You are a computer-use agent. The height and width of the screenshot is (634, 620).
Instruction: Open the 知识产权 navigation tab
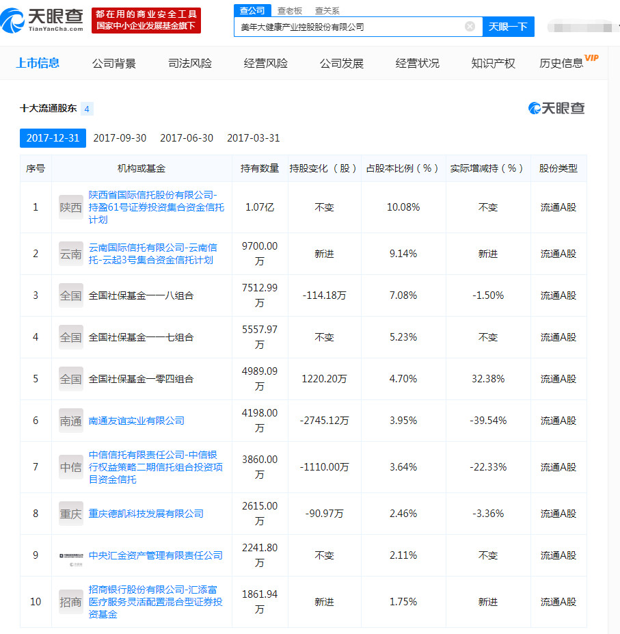(x=493, y=64)
